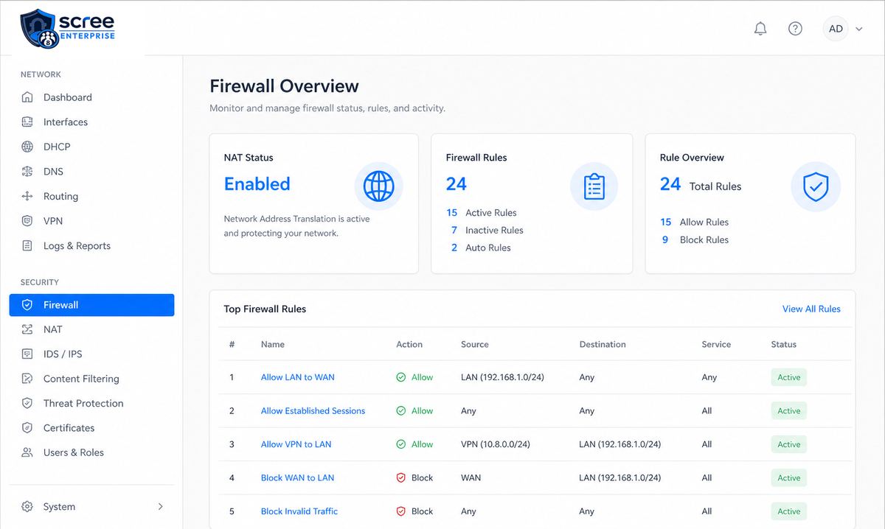Click the NAT sidebar icon
This screenshot has width=885, height=529.
click(27, 329)
